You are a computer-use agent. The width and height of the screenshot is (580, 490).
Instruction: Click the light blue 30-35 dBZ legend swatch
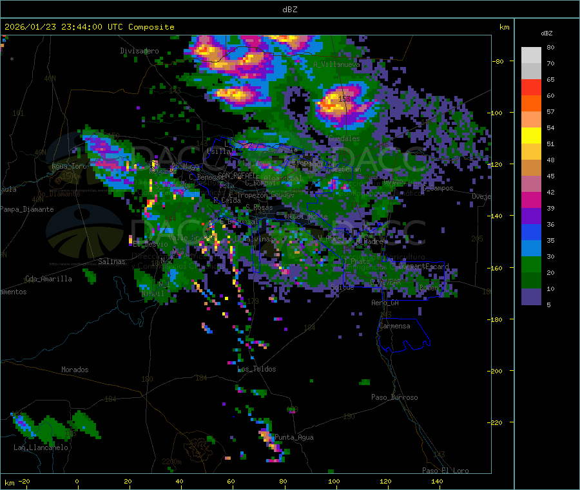531,249
